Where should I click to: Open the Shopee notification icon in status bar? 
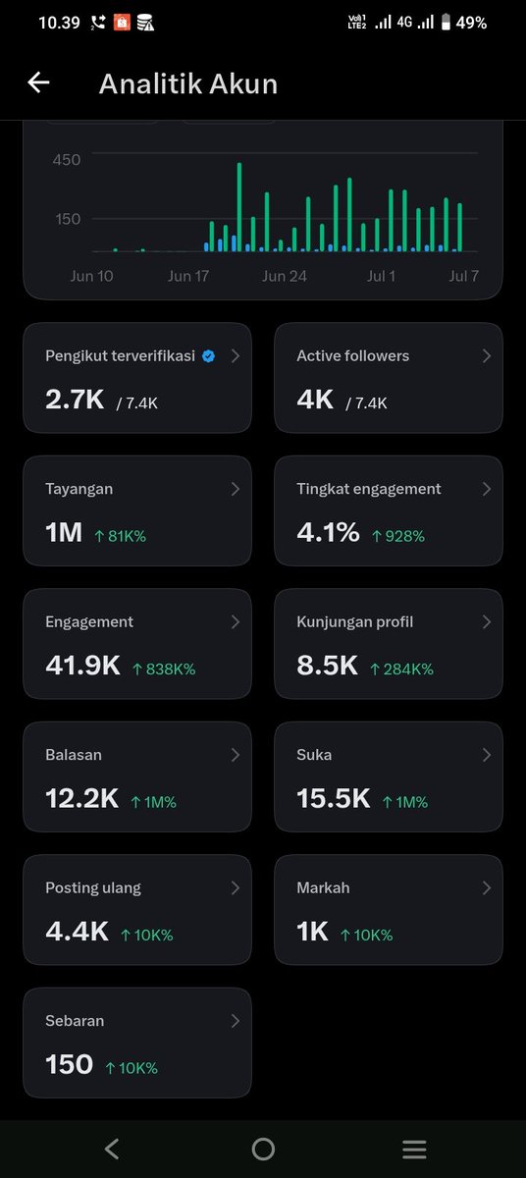pyautogui.click(x=122, y=22)
